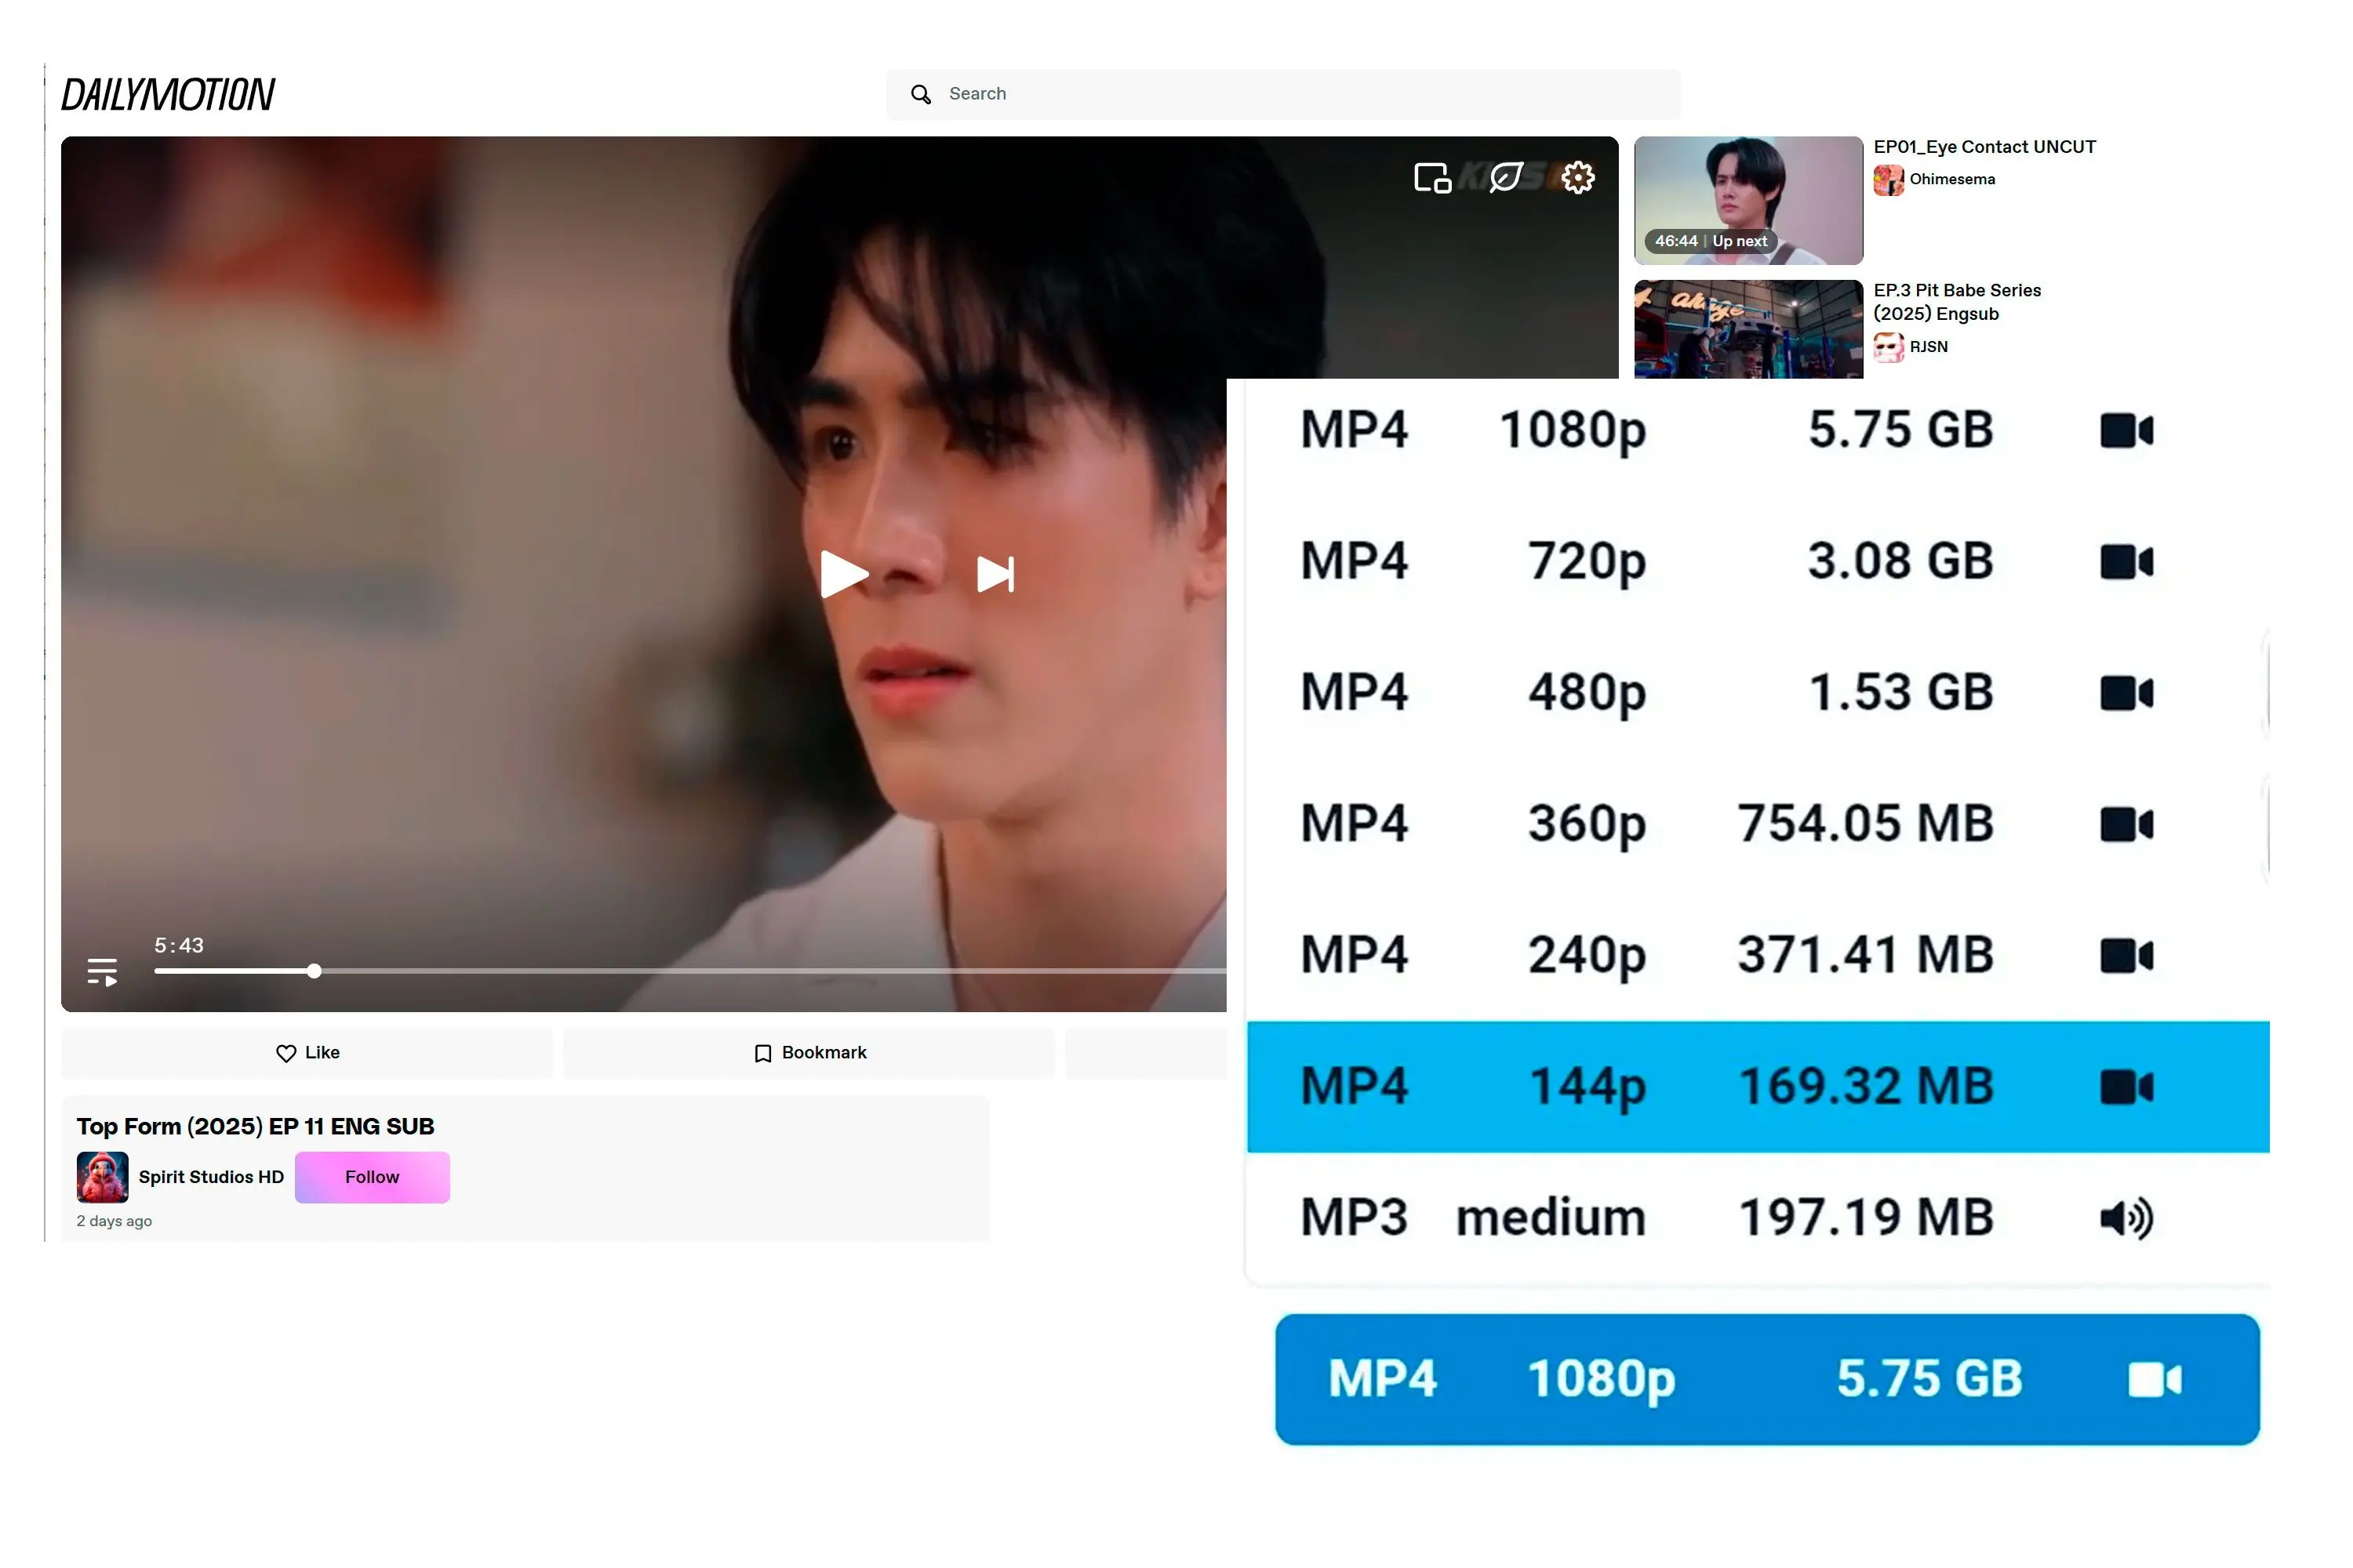Click the Dailymotion logo
Image resolution: width=2353 pixels, height=1568 pixels.
[168, 95]
